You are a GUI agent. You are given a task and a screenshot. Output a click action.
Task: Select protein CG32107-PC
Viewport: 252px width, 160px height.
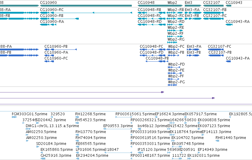point(219,47)
